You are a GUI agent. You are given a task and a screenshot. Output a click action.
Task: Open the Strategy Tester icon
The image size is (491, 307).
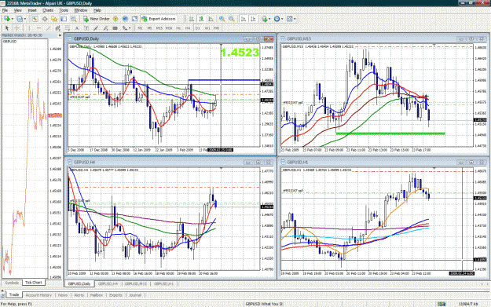(x=74, y=19)
